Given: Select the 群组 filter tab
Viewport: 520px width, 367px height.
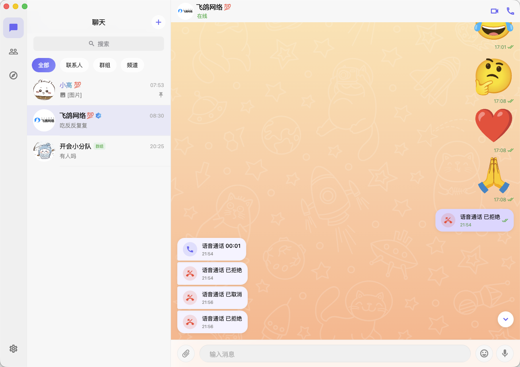Looking at the screenshot, I should 105,65.
